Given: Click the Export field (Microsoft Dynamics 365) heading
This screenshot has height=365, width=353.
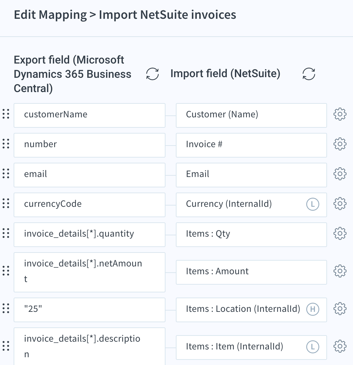Looking at the screenshot, I should pyautogui.click(x=72, y=74).
